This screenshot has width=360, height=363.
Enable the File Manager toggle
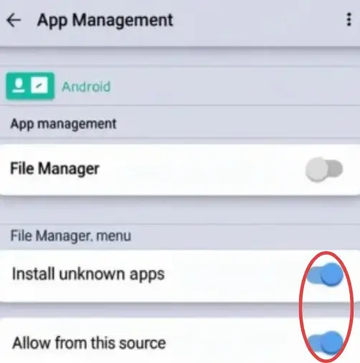pyautogui.click(x=324, y=169)
